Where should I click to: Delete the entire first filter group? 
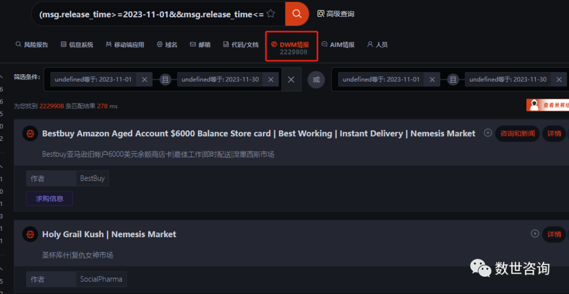[291, 79]
